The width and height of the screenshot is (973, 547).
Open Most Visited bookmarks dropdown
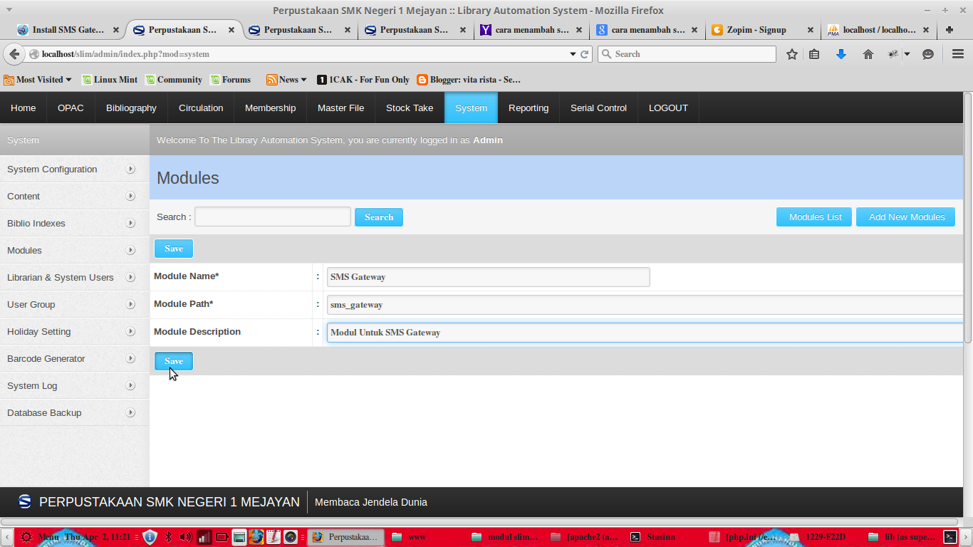click(x=38, y=80)
